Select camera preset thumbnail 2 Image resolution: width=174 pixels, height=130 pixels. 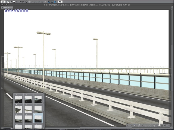click(28, 98)
